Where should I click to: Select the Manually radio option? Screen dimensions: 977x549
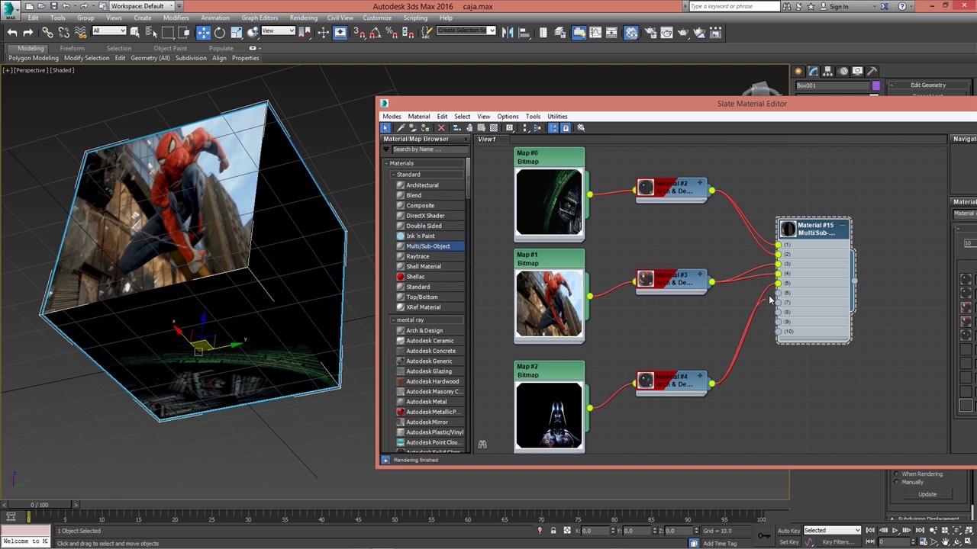(897, 483)
